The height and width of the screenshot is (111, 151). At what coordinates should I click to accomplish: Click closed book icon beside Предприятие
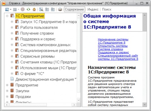point(12,85)
